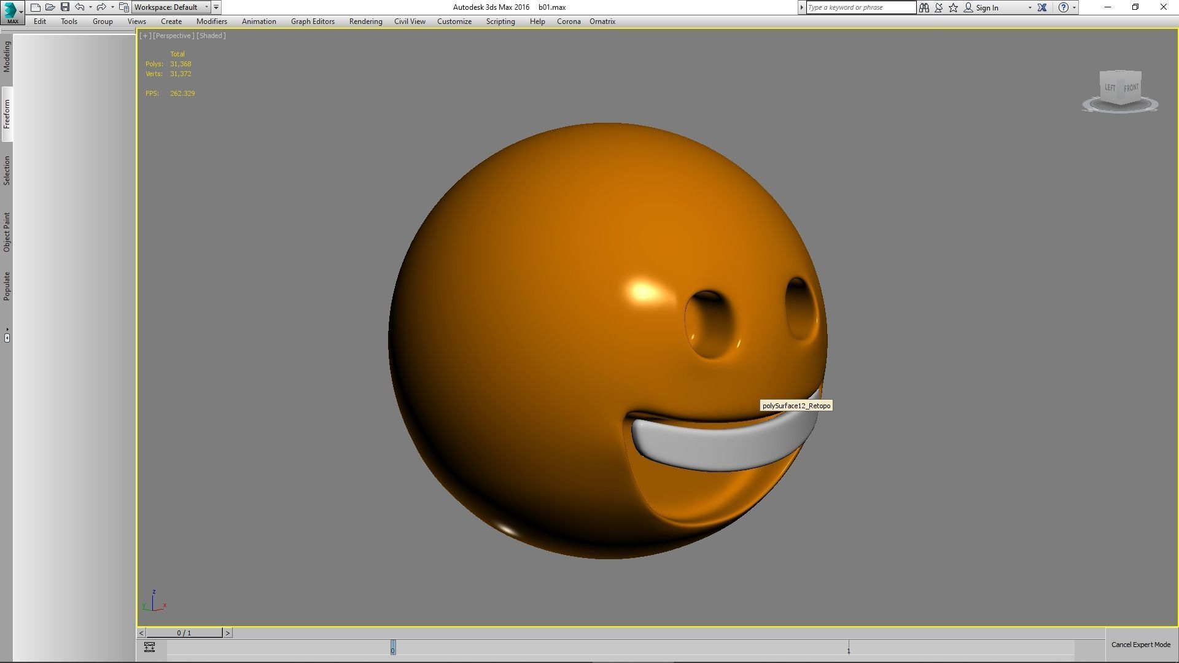This screenshot has width=1179, height=663.
Task: Expand the Sign In dropdown arrow
Action: [x=1030, y=7]
